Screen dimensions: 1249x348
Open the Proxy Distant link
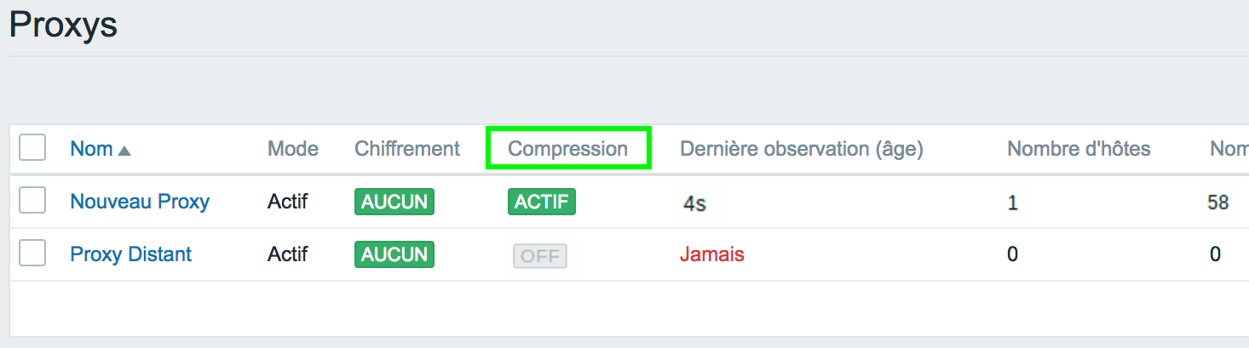(130, 254)
